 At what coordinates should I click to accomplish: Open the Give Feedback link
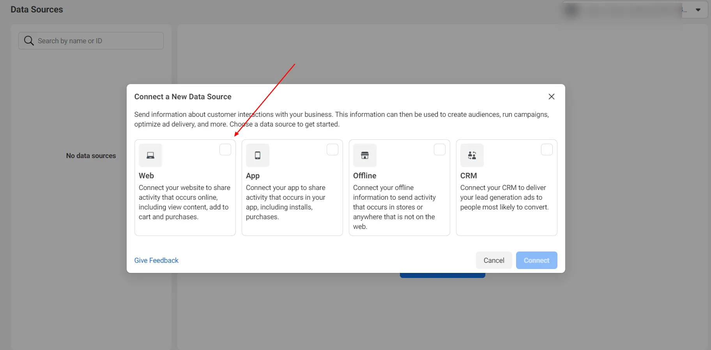click(x=156, y=260)
